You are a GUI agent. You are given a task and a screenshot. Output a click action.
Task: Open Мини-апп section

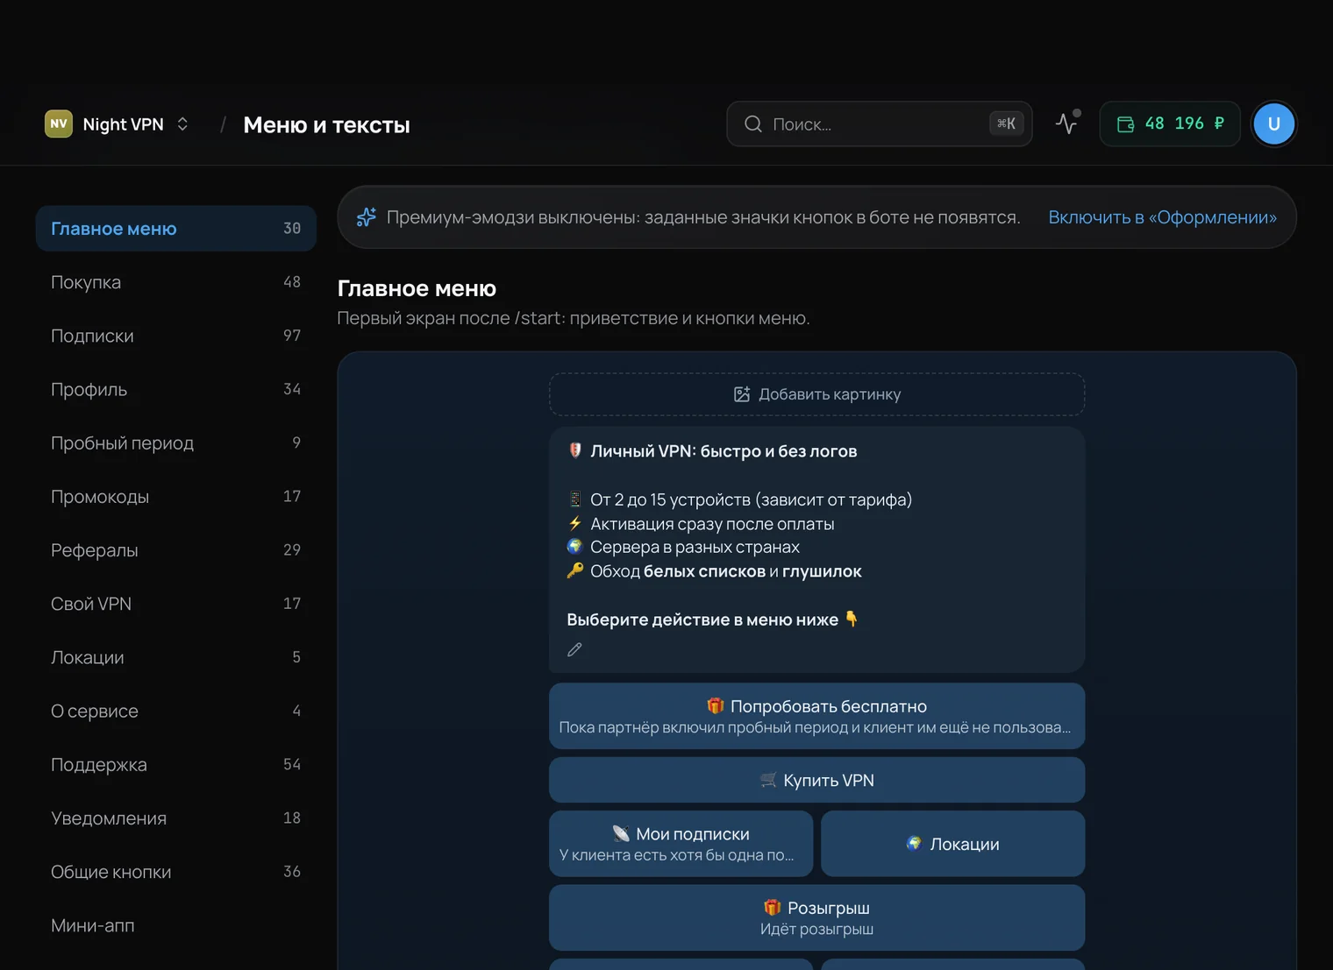(176, 925)
